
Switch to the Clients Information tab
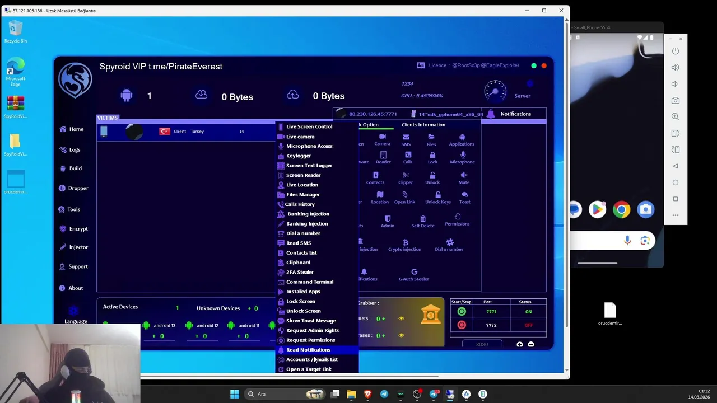(x=423, y=125)
